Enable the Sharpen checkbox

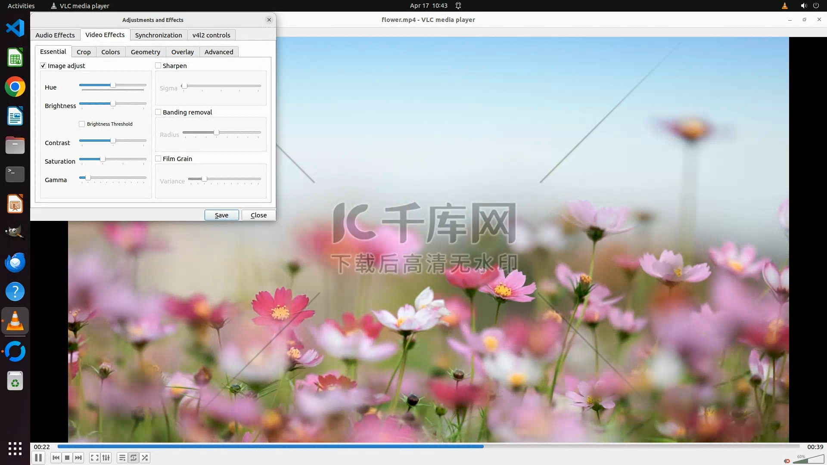click(x=158, y=65)
